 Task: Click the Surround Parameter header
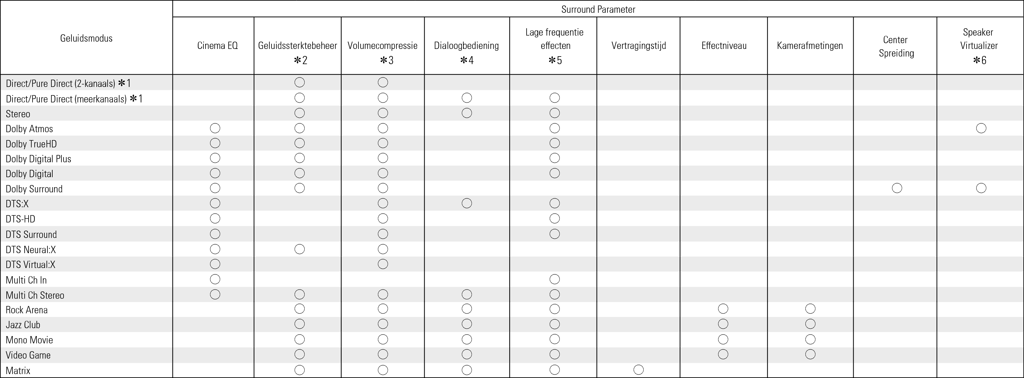point(598,9)
